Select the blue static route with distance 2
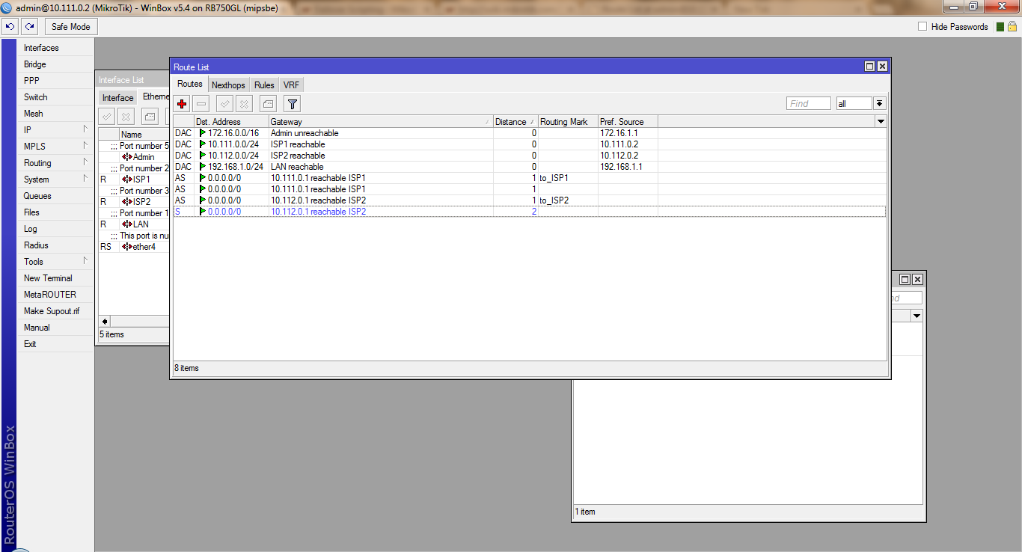 530,212
